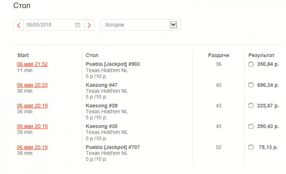Select table name Puebla [Jackpot] #707
The height and width of the screenshot is (174, 286).
pos(113,147)
